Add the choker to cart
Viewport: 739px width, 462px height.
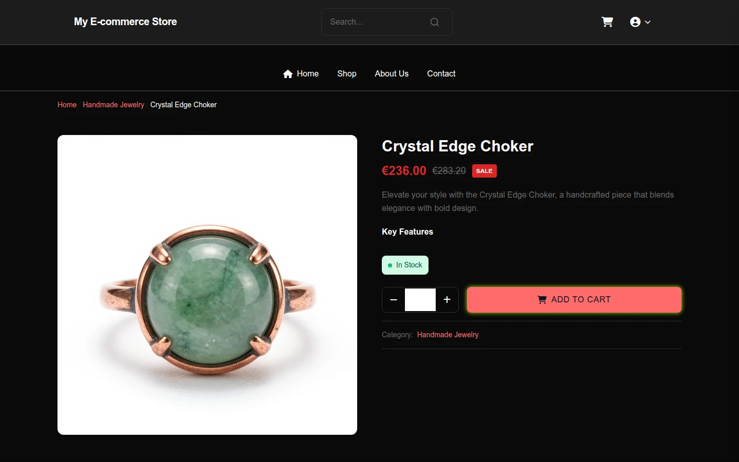point(574,300)
